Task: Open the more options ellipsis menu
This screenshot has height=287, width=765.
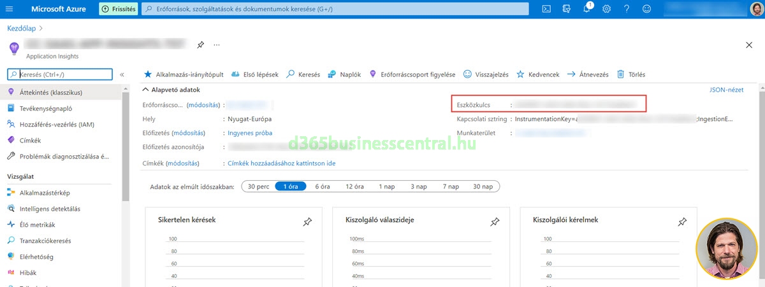Action: pos(217,45)
